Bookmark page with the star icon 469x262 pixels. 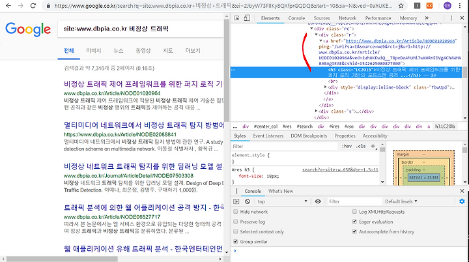(401, 5)
